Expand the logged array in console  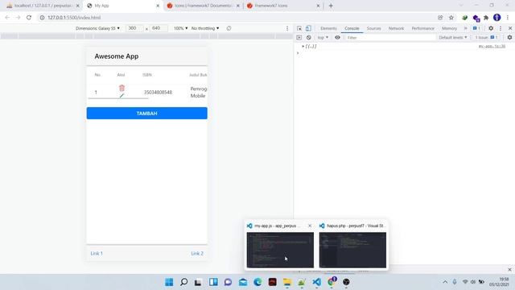pos(303,47)
